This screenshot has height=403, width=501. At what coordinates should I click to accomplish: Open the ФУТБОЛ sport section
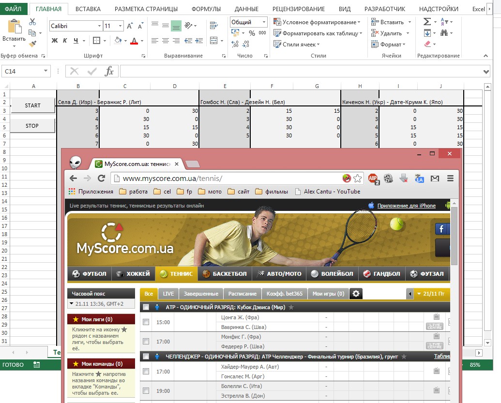[89, 274]
